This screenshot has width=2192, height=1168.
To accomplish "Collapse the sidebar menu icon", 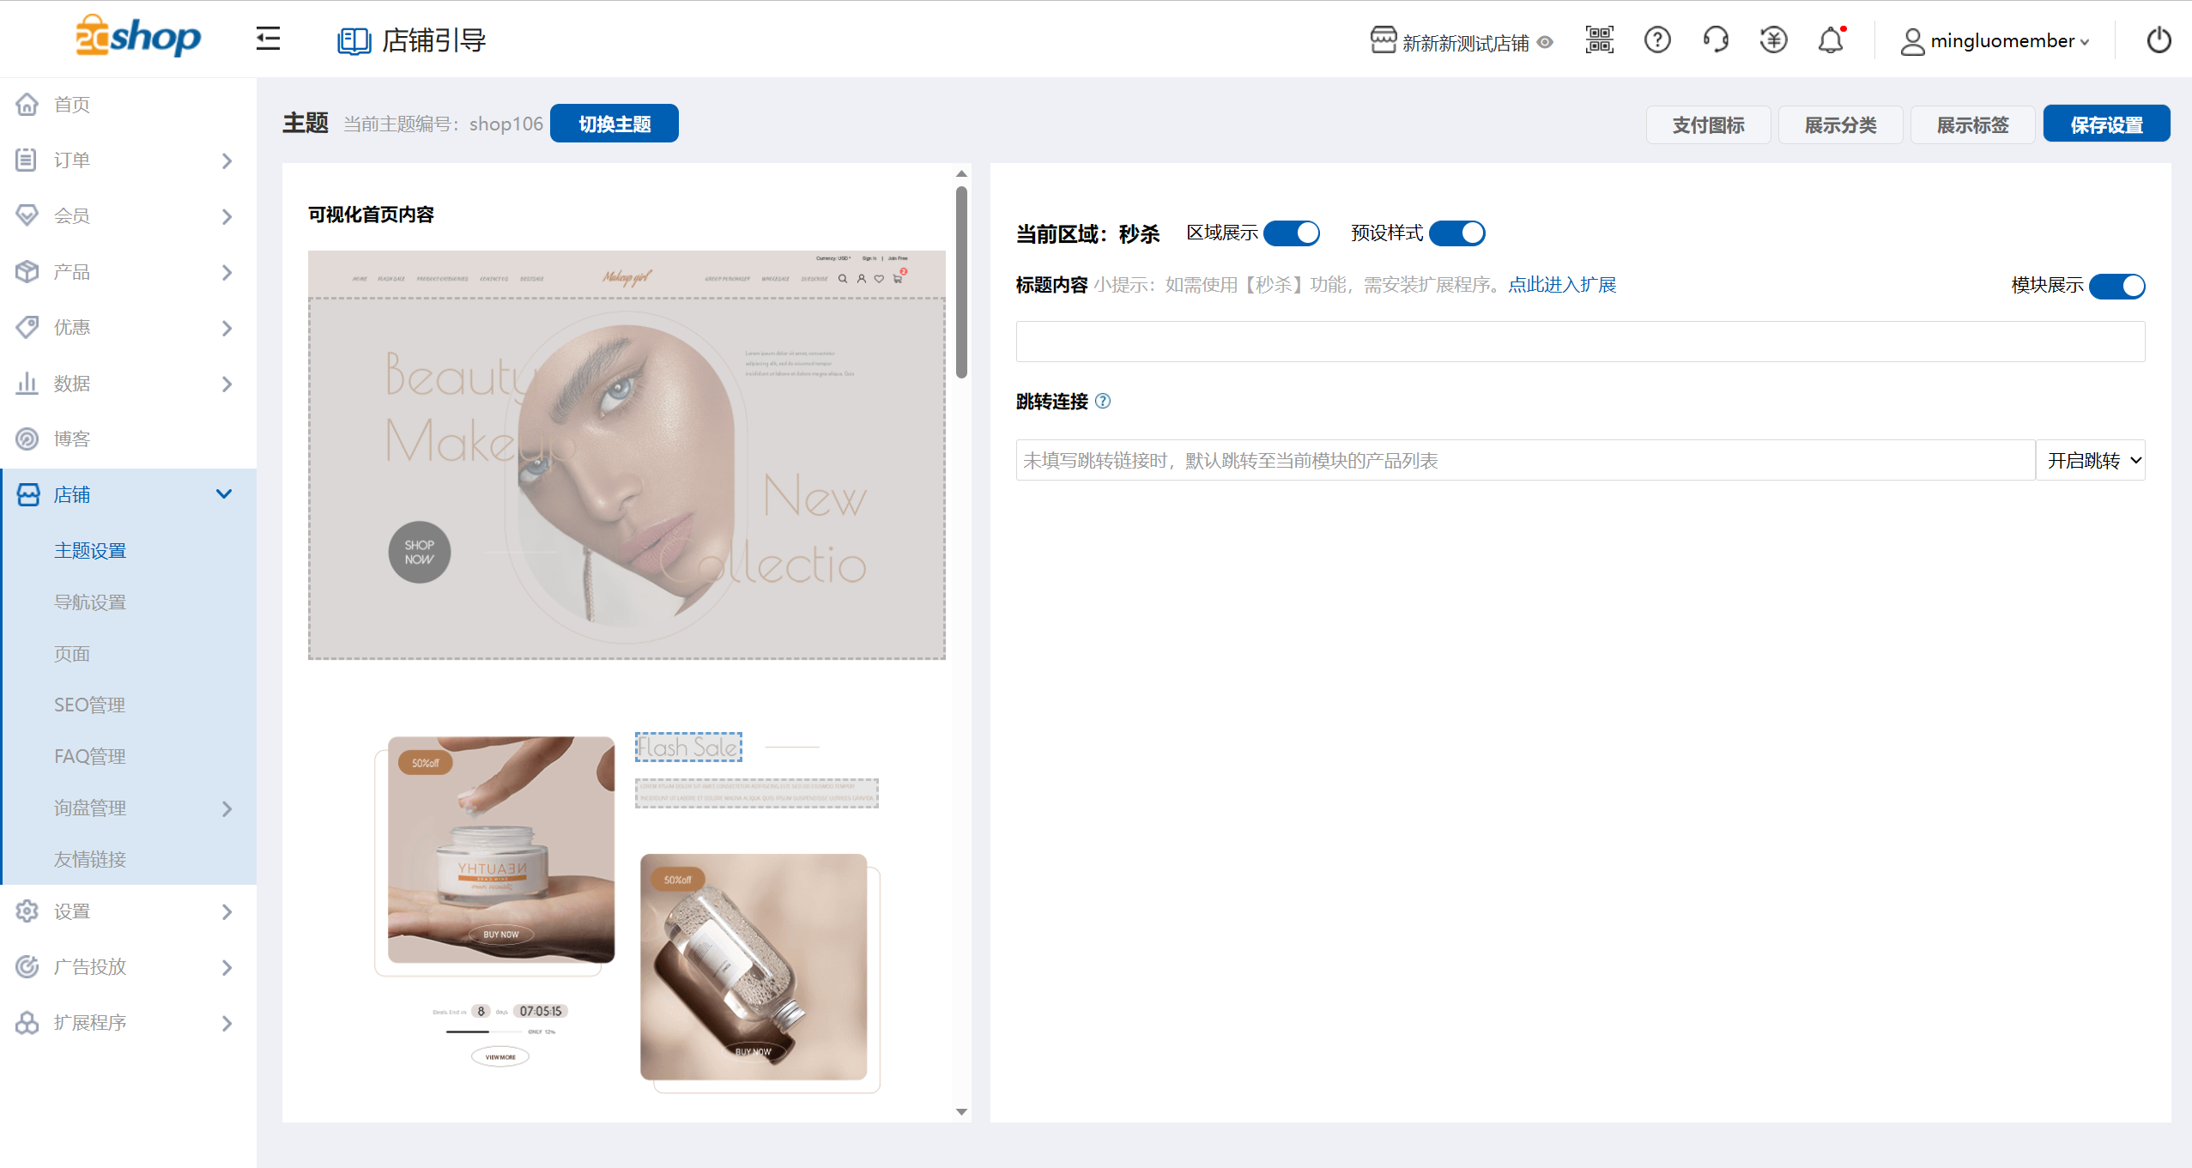I will point(268,39).
